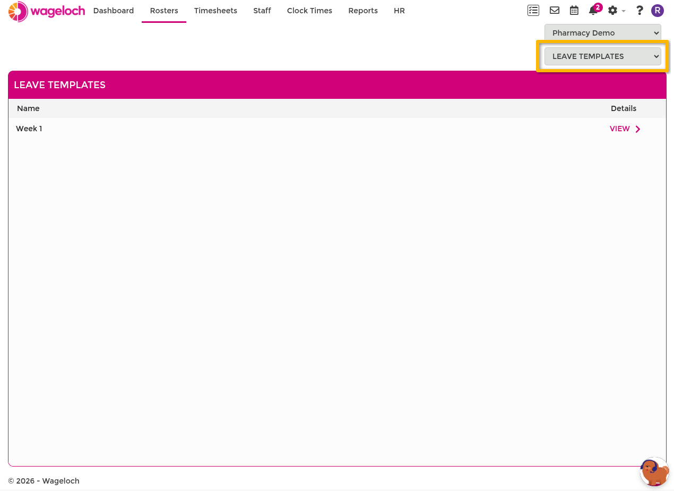Select the Rosters tab
674x491 pixels.
(164, 11)
